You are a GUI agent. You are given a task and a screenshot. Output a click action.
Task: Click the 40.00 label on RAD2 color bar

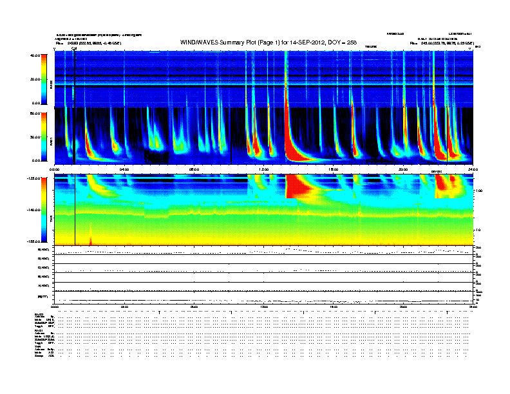click(x=35, y=55)
